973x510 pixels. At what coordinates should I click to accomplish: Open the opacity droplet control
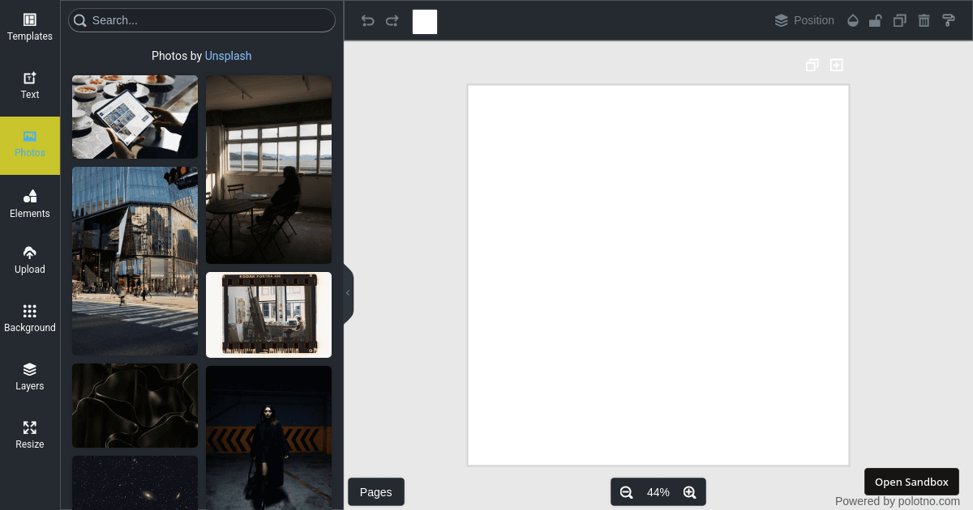point(852,20)
